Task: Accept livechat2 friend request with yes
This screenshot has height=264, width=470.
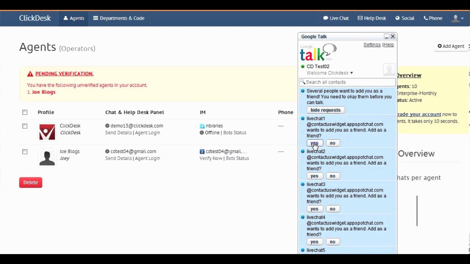Action: tap(314, 176)
